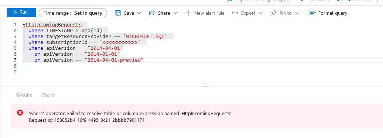Click the Run button label

coord(24,12)
